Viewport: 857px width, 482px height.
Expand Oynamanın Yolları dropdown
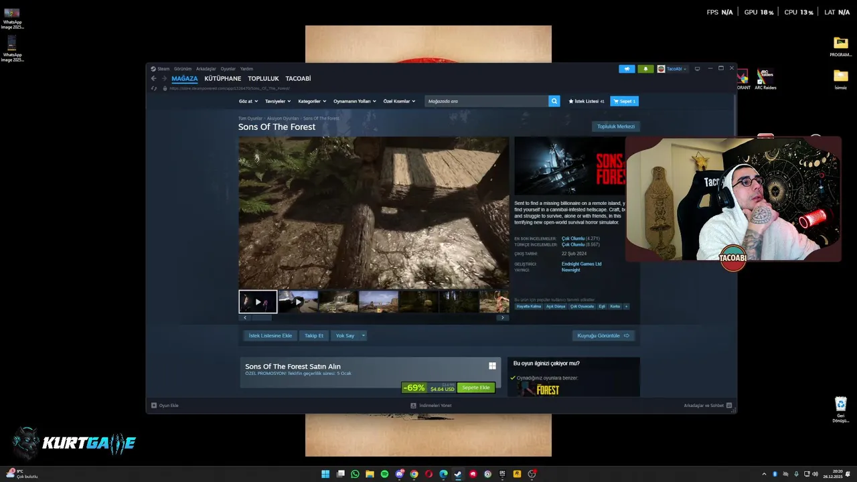pyautogui.click(x=355, y=101)
